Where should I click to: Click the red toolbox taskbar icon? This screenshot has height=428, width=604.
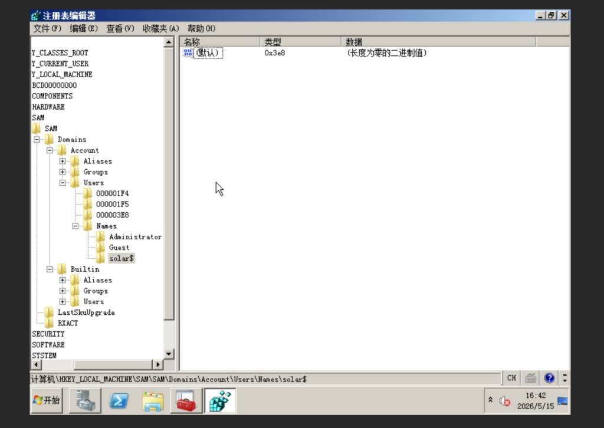(x=186, y=401)
